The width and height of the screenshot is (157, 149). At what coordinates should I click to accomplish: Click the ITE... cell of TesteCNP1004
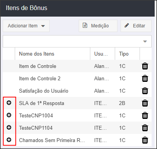(x=100, y=115)
